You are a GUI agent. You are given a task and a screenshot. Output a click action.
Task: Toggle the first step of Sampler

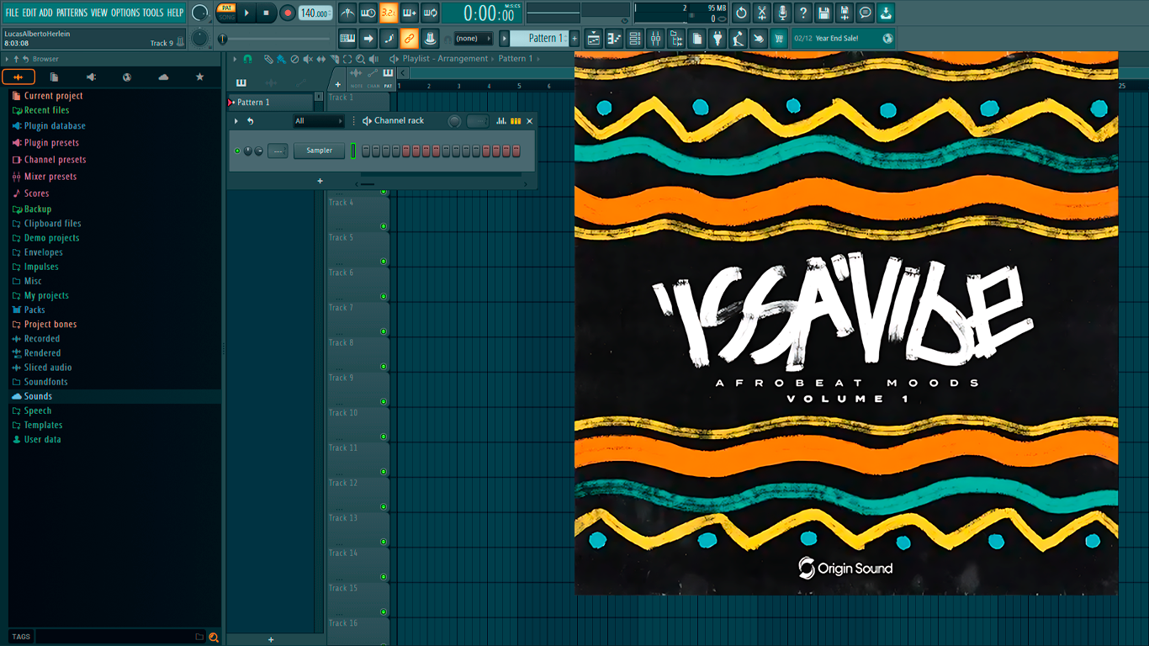(x=366, y=151)
